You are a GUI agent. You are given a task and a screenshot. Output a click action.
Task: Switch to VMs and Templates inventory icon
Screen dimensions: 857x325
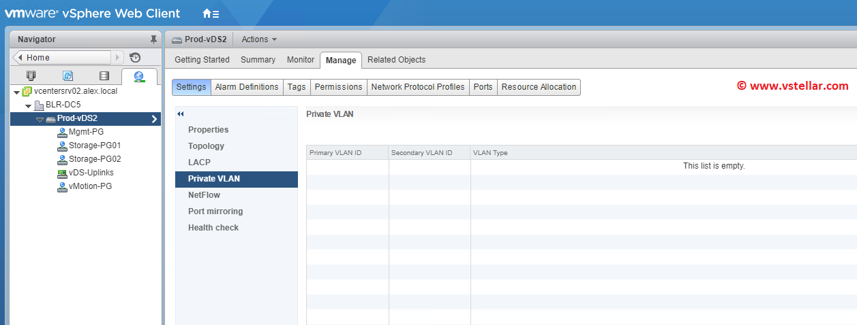67,76
